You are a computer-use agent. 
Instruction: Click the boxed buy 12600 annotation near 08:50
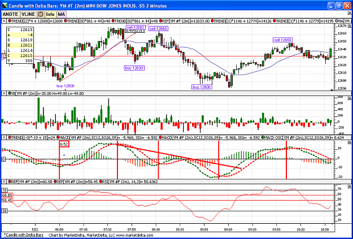tap(202, 86)
